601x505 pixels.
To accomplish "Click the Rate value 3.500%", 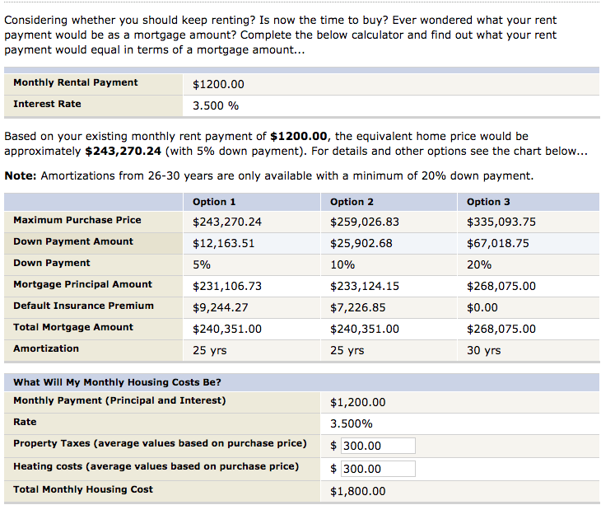I will (351, 424).
